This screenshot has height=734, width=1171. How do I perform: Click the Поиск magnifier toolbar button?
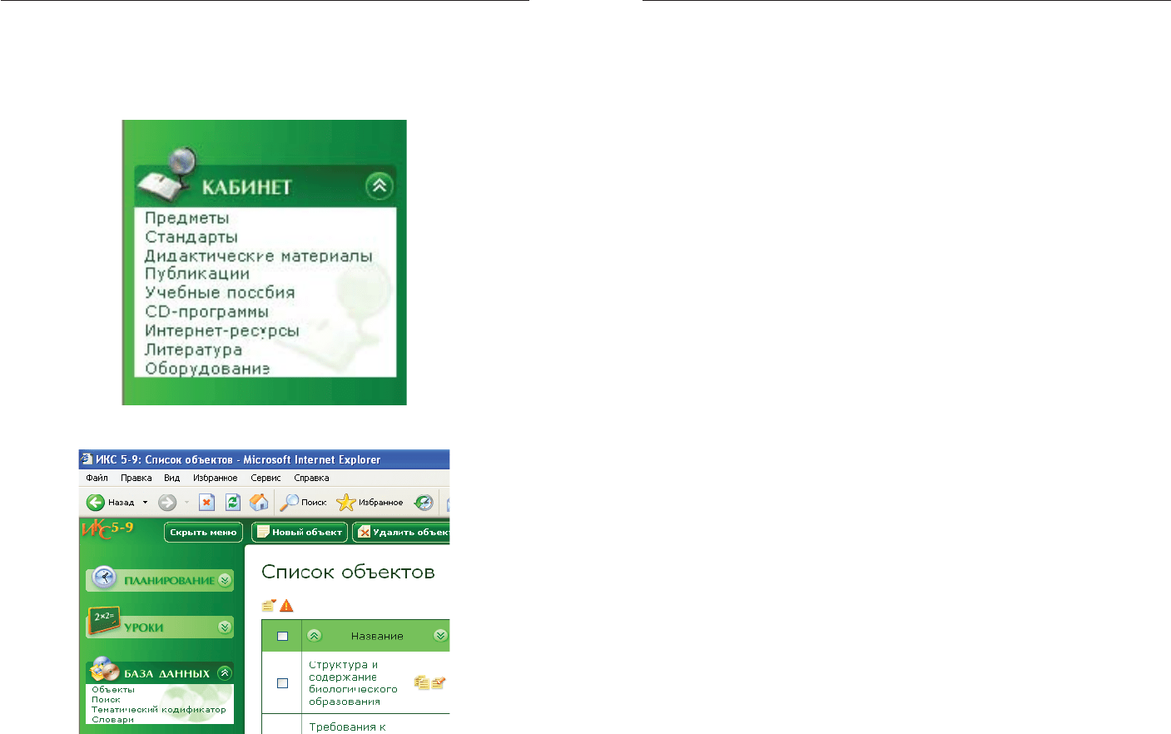[x=303, y=502]
